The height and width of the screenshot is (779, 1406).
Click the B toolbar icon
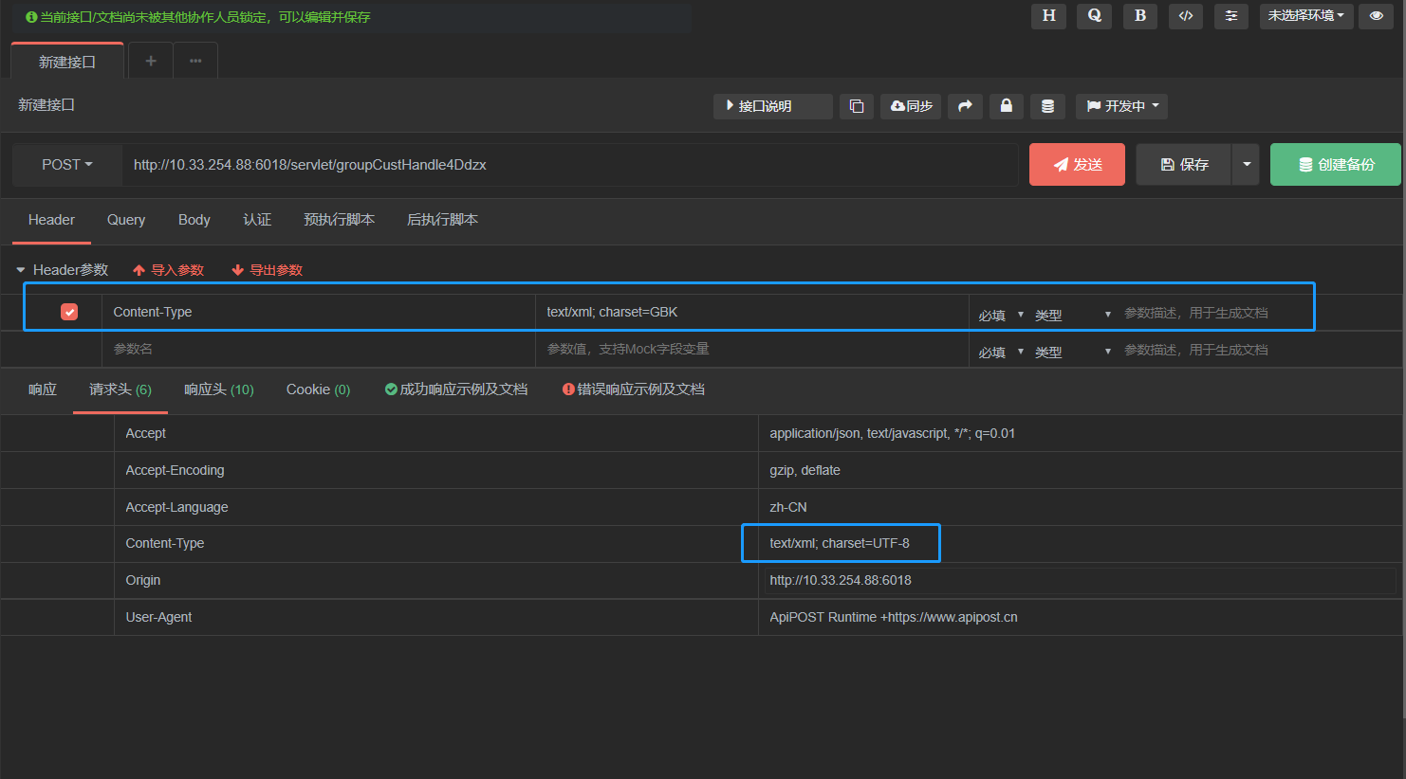pyautogui.click(x=1139, y=16)
